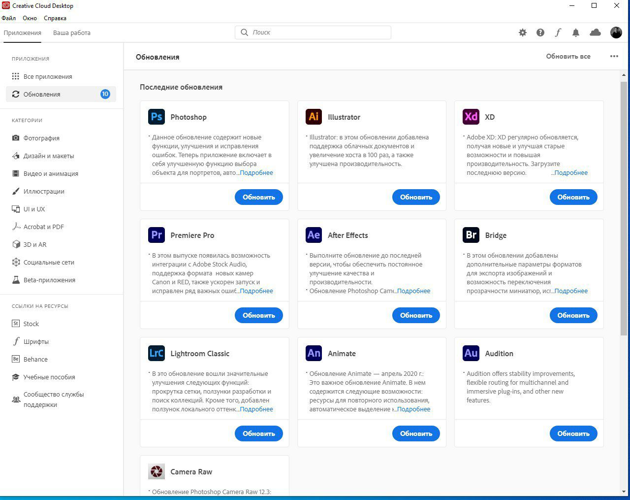The height and width of the screenshot is (500, 630).
Task: Open Stock resource link
Action: pos(61,324)
